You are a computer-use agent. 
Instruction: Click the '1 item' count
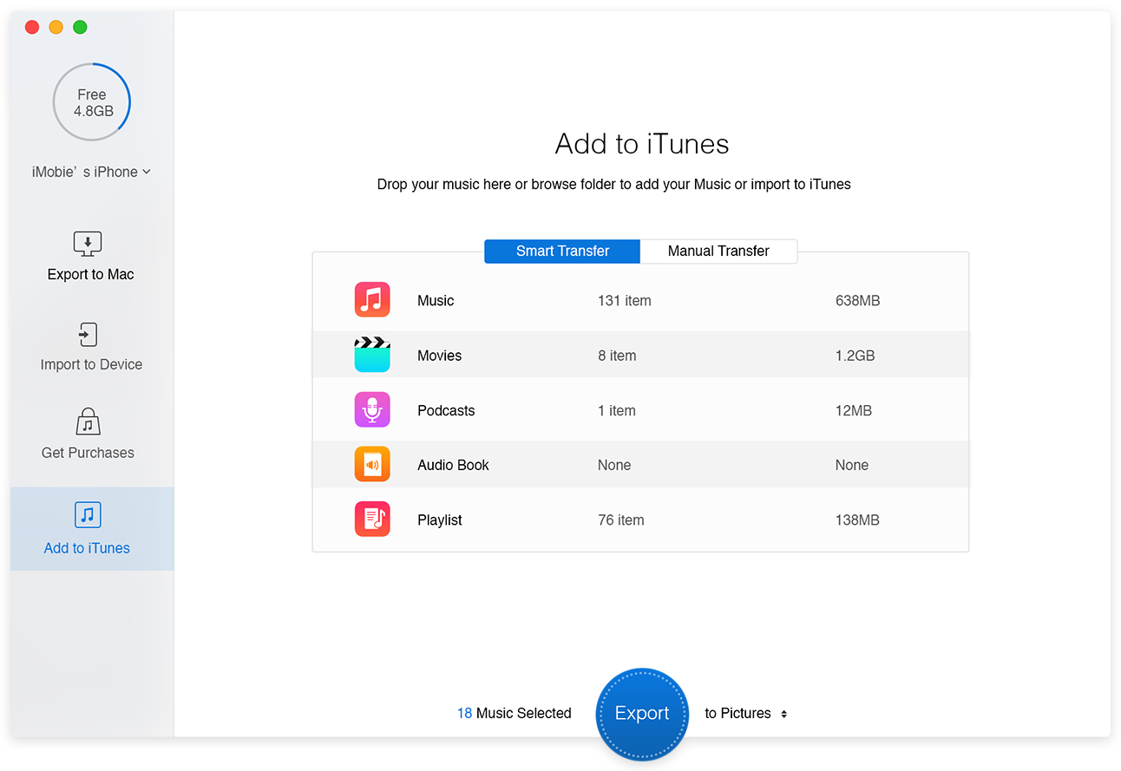[617, 410]
